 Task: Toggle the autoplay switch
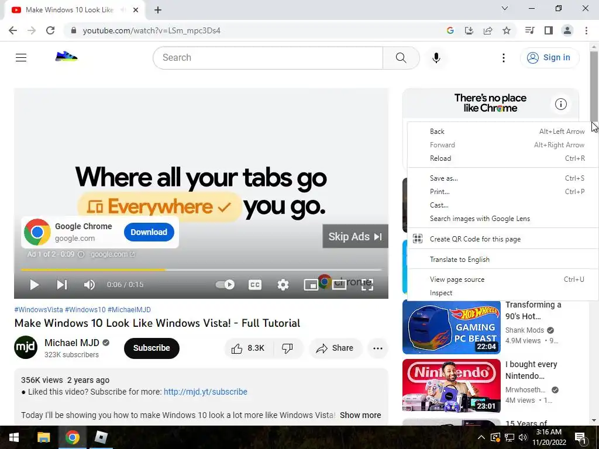pyautogui.click(x=225, y=285)
